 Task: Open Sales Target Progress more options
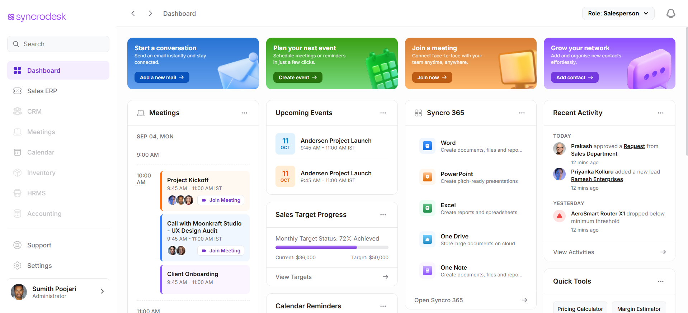383,215
